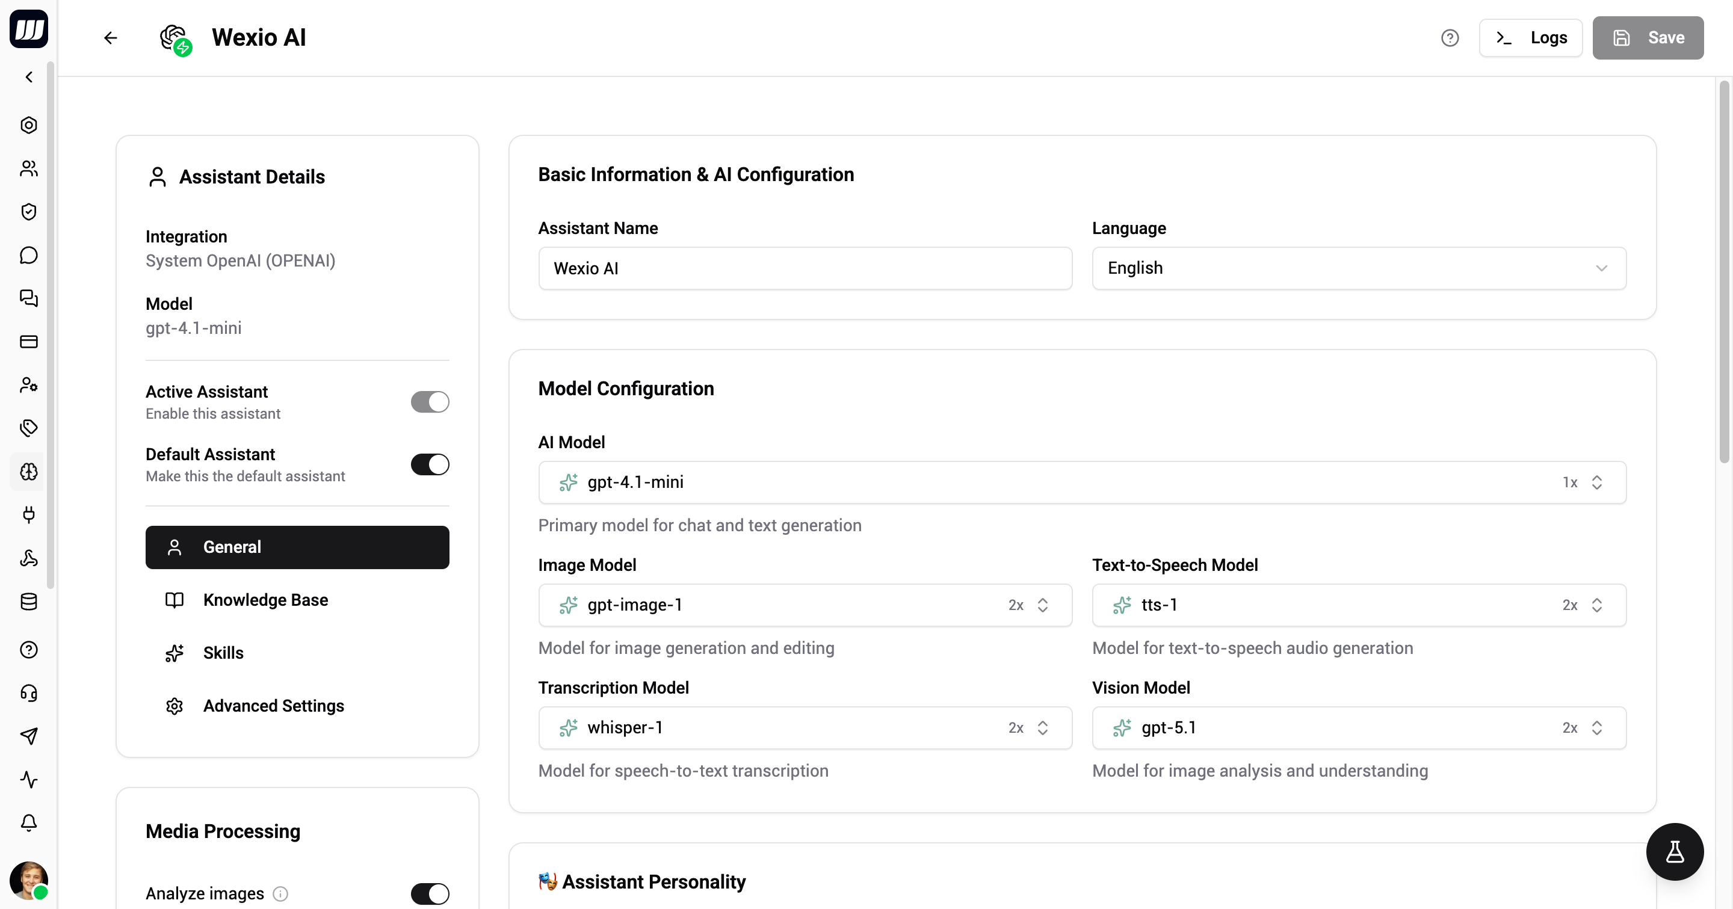Screen dimensions: 1733x909
Task: Open the flask test assistant floating button
Action: click(1675, 852)
